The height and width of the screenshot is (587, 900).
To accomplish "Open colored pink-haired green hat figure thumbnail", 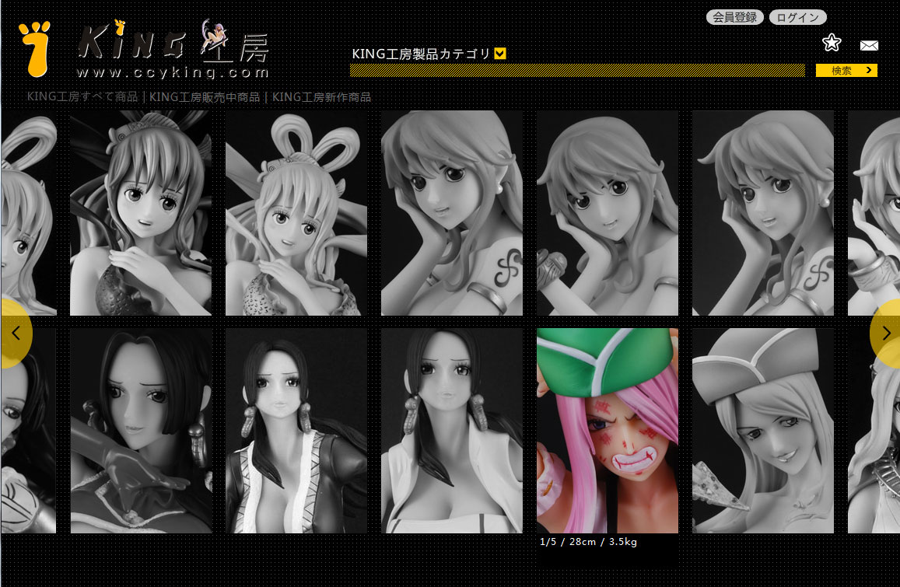I will 608,431.
